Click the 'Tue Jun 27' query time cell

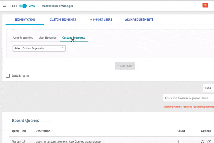coord(19,141)
